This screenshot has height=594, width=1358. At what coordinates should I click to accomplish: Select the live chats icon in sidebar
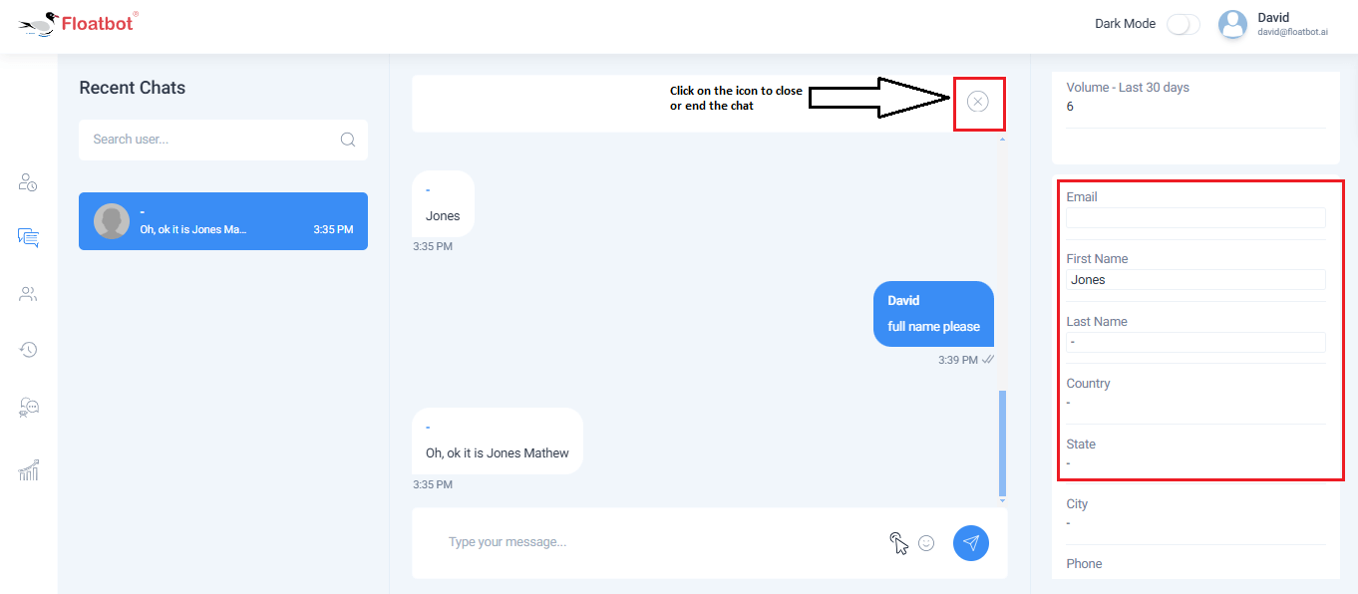(27, 238)
